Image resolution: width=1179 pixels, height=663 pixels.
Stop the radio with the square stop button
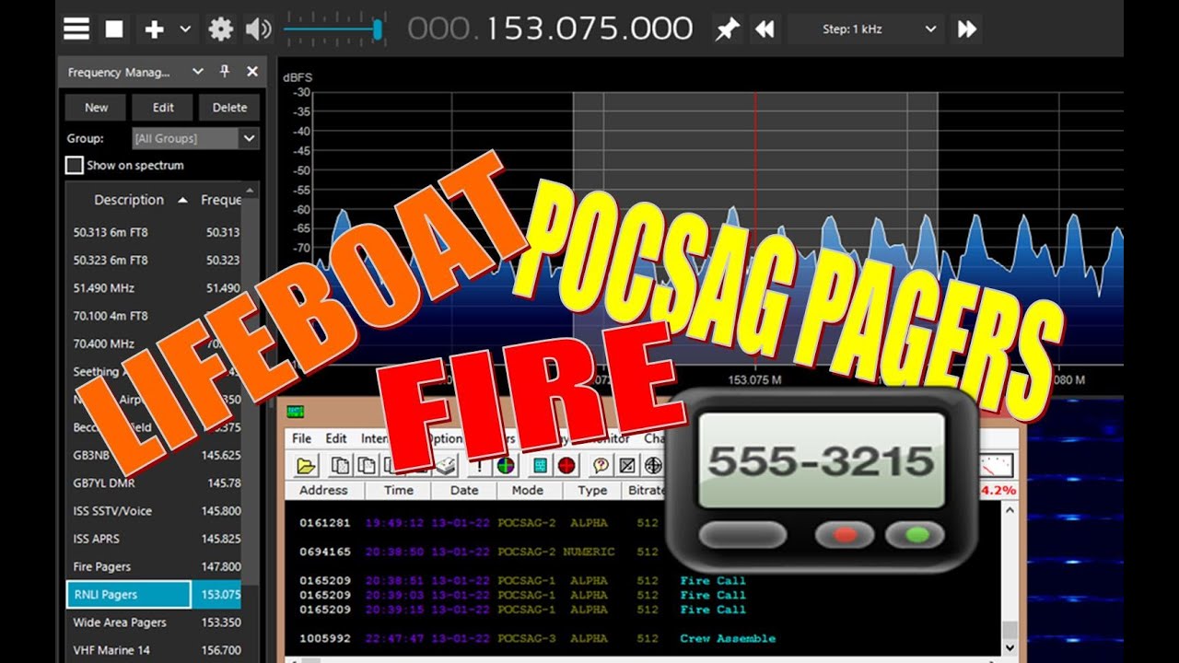tap(114, 29)
